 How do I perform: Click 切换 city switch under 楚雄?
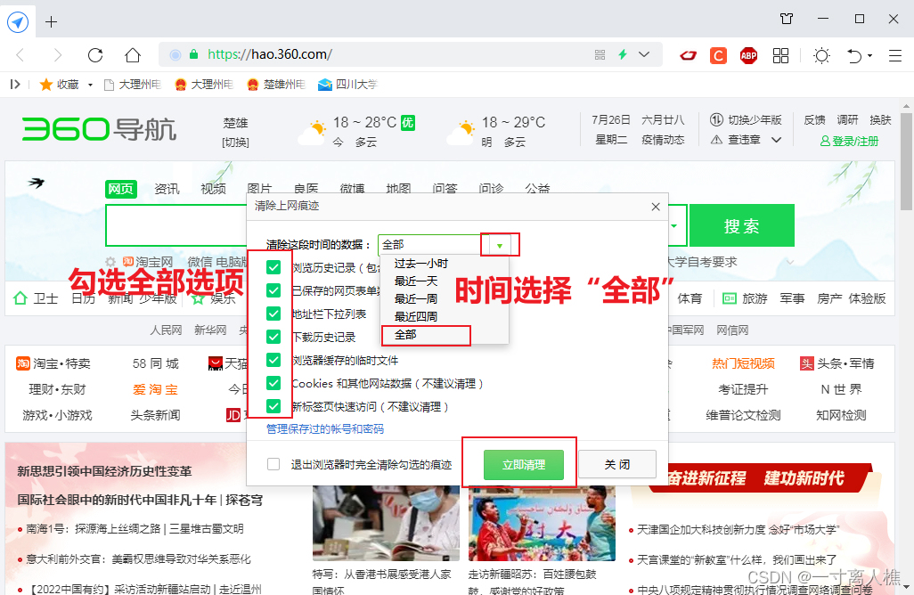click(235, 143)
